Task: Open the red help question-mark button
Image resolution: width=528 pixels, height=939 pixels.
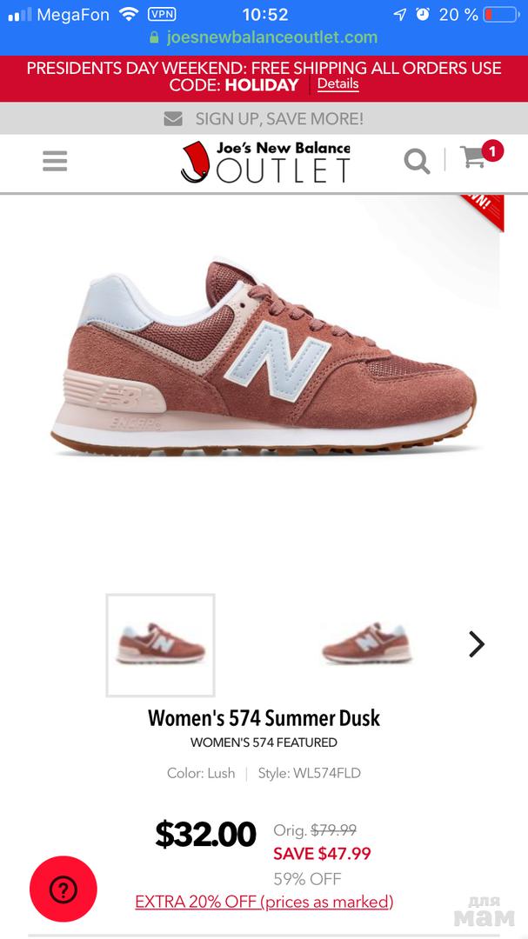Action: [63, 889]
